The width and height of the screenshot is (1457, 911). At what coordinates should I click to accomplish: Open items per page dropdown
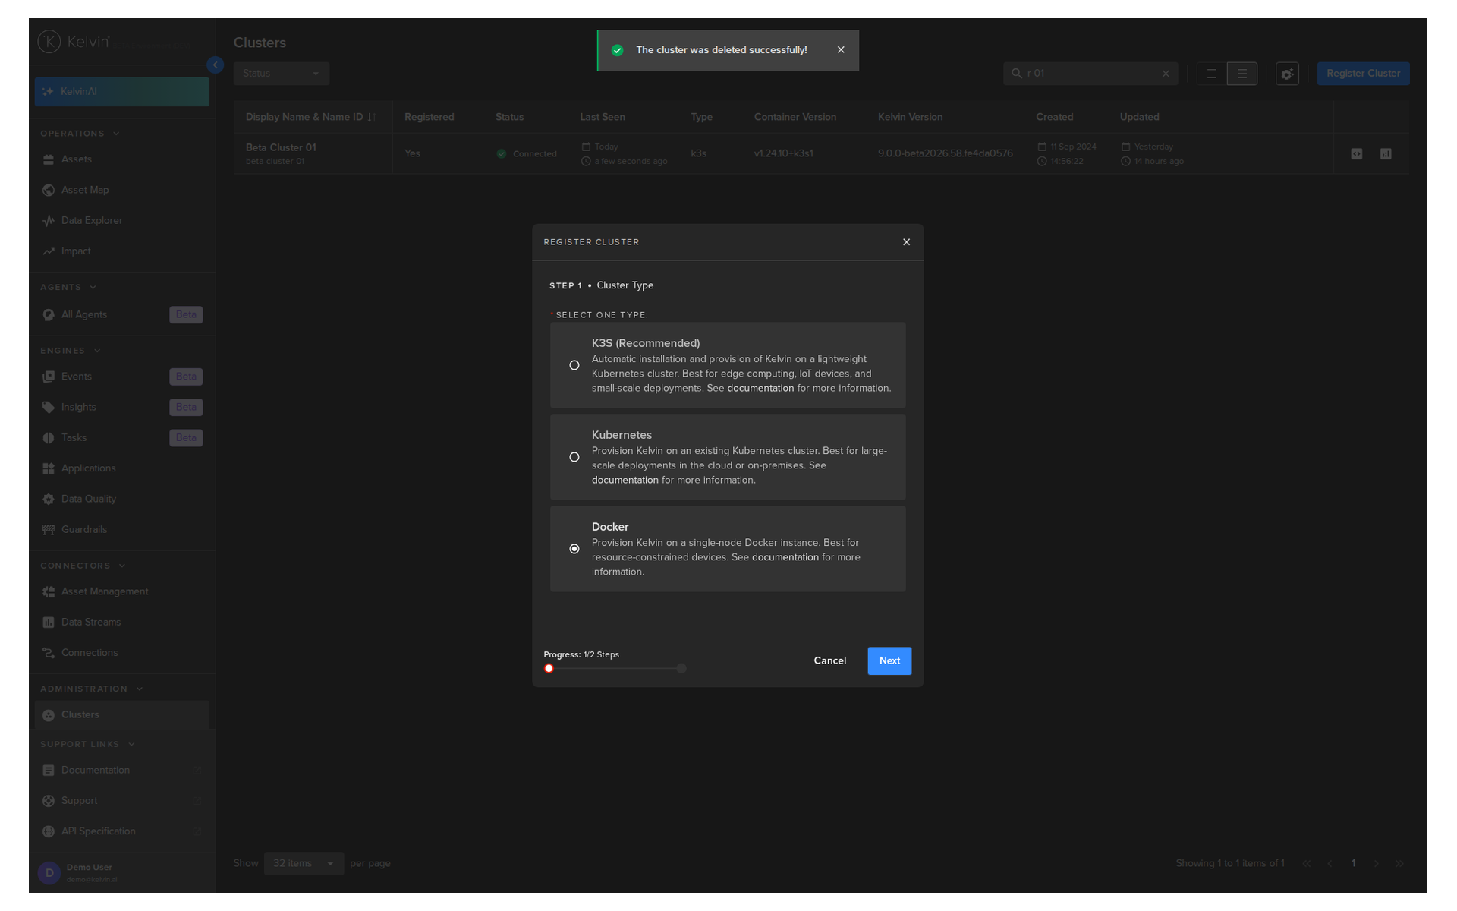tap(304, 864)
